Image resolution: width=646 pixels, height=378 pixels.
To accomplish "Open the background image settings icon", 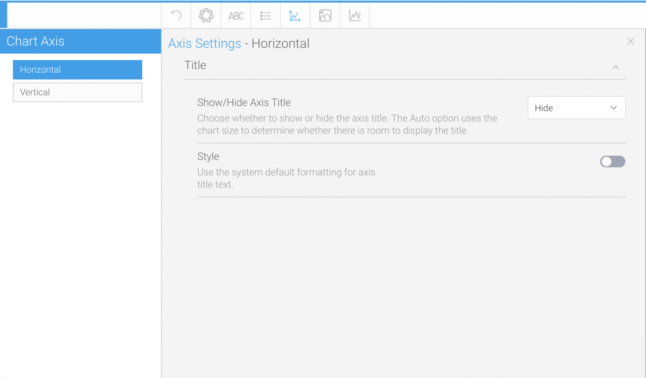I will click(x=325, y=16).
